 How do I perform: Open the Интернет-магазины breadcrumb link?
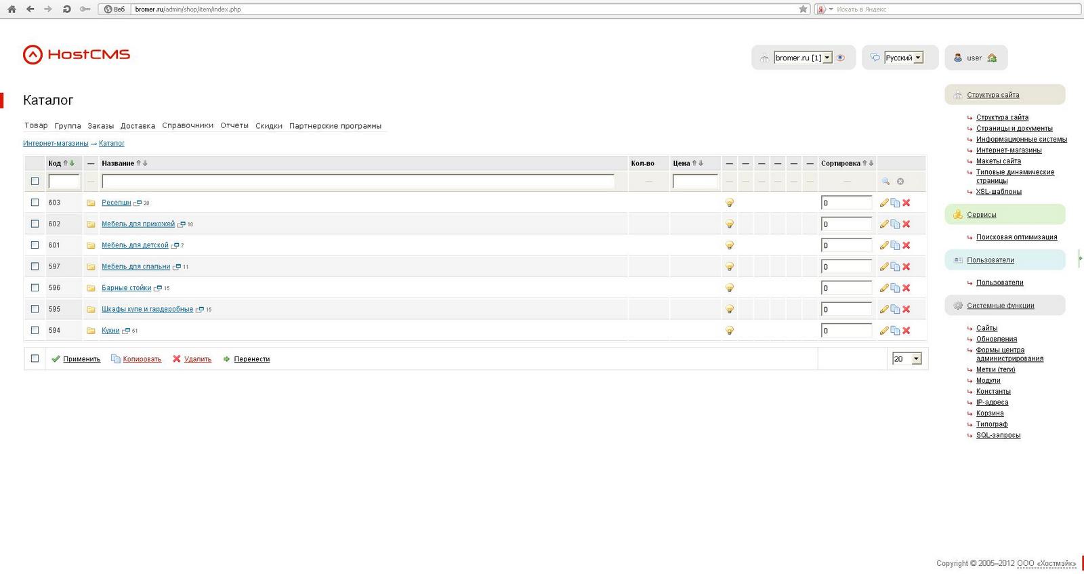pyautogui.click(x=56, y=144)
